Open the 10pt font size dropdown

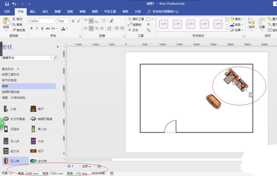tap(69, 21)
